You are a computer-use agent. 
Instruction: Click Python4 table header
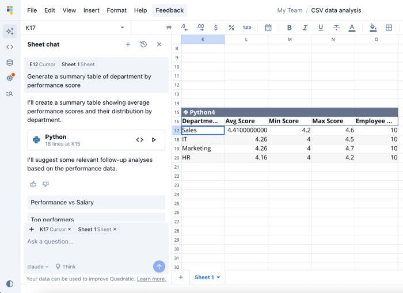point(290,112)
